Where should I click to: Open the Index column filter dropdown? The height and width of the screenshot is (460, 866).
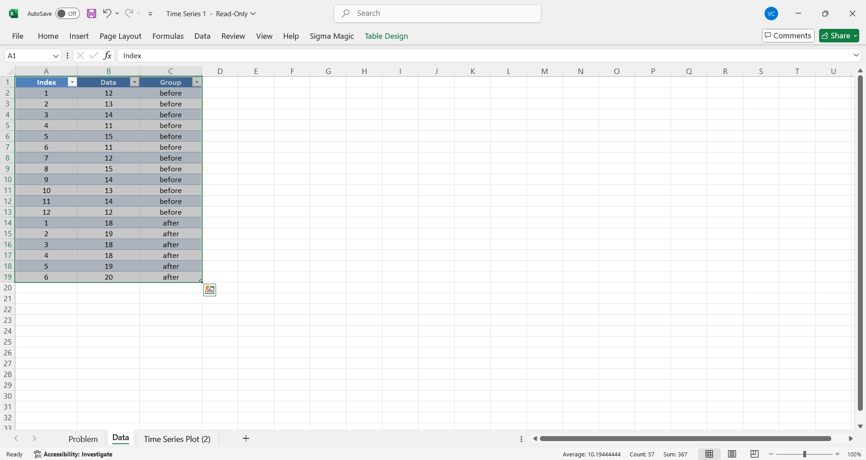tap(72, 82)
